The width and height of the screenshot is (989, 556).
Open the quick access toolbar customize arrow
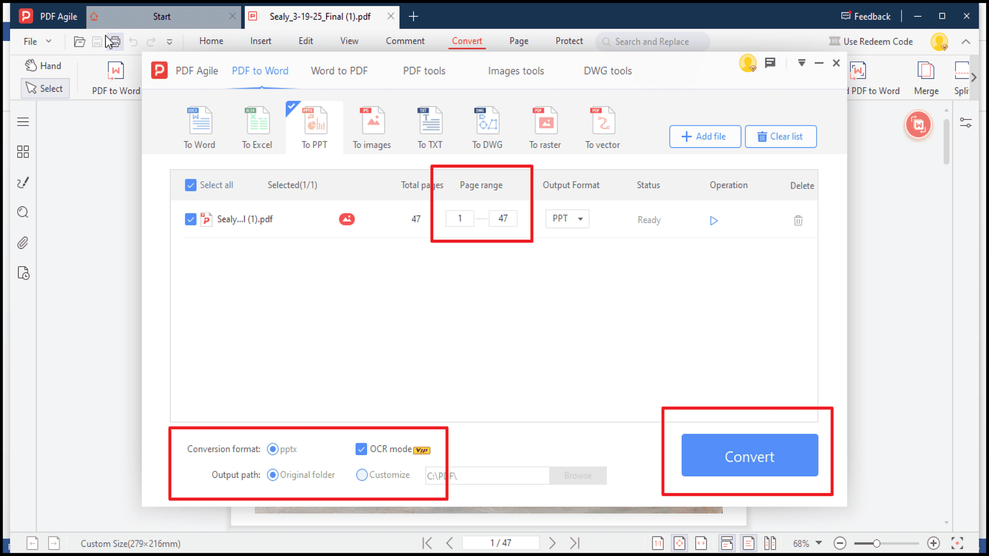(x=169, y=42)
